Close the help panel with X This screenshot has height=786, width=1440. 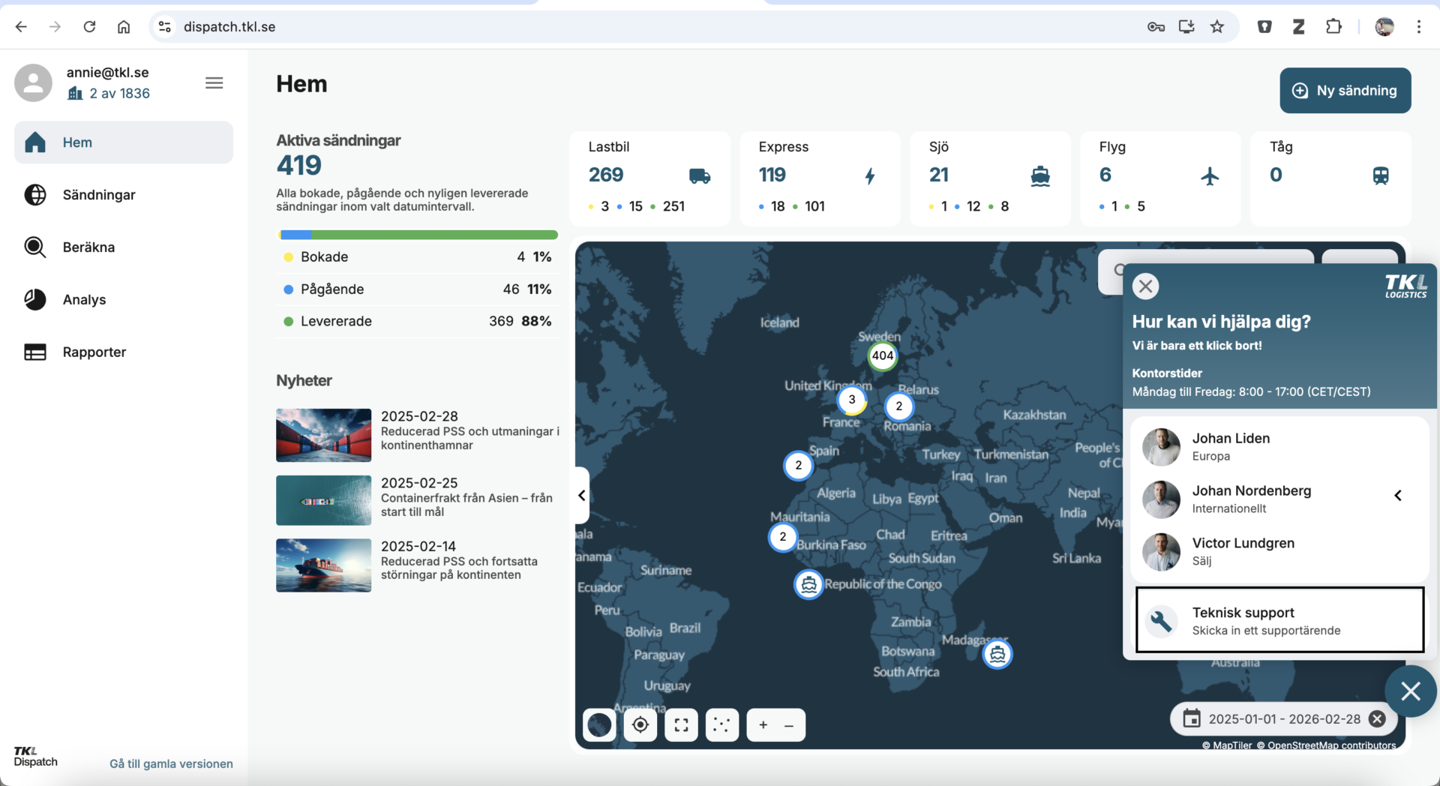(1145, 286)
